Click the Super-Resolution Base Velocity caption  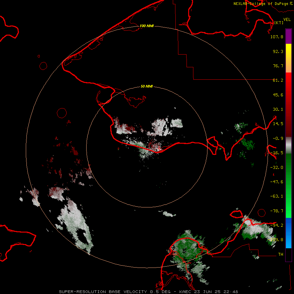[149, 292]
